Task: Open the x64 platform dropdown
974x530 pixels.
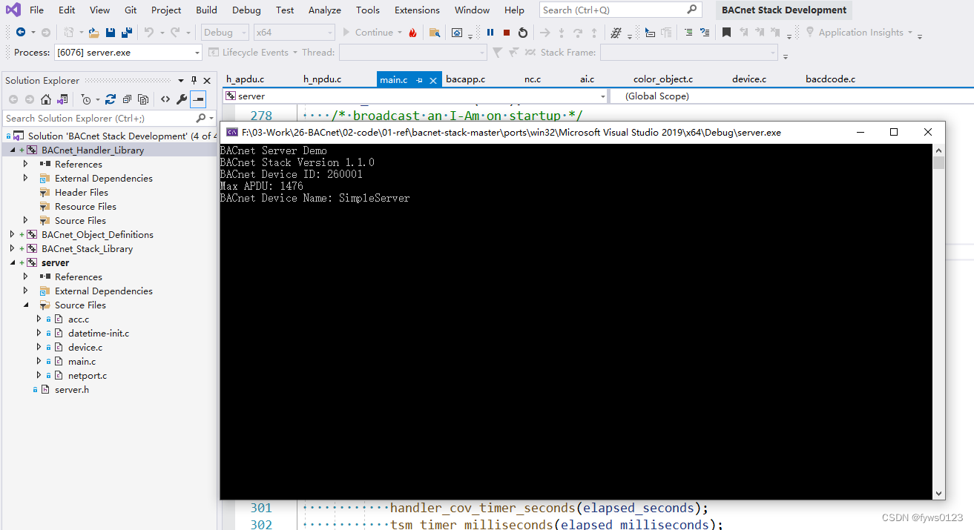Action: tap(294, 33)
